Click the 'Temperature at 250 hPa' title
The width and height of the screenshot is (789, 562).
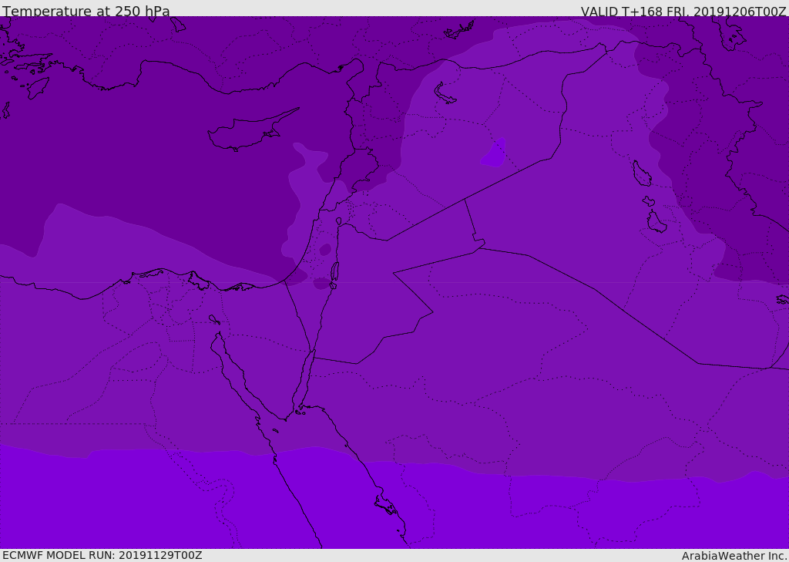point(86,11)
